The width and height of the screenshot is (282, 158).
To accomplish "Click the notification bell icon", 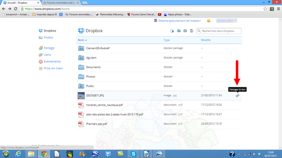I will tap(209, 21).
